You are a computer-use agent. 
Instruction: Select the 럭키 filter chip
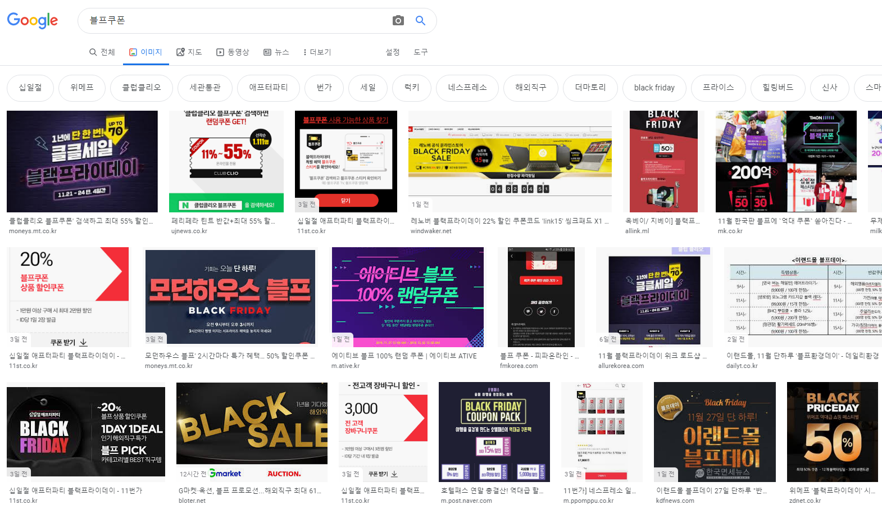412,88
